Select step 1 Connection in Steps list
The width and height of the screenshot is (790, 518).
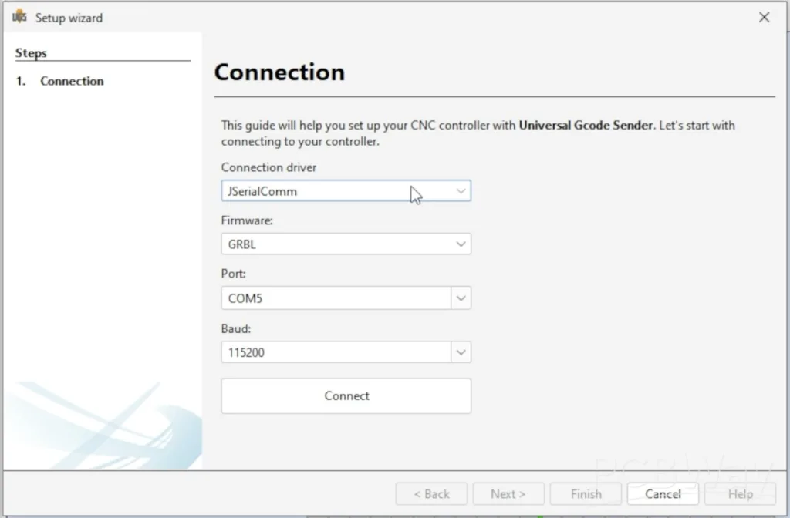point(72,81)
